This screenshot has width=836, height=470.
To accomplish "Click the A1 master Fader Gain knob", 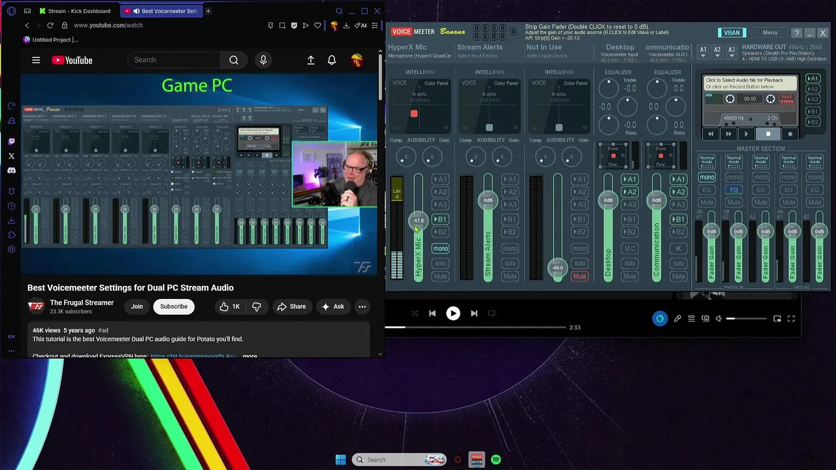I will 711,231.
